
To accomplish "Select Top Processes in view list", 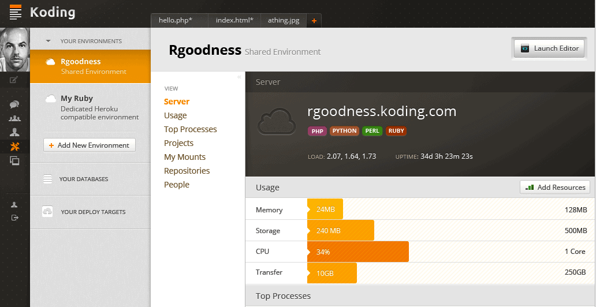I will pos(191,129).
